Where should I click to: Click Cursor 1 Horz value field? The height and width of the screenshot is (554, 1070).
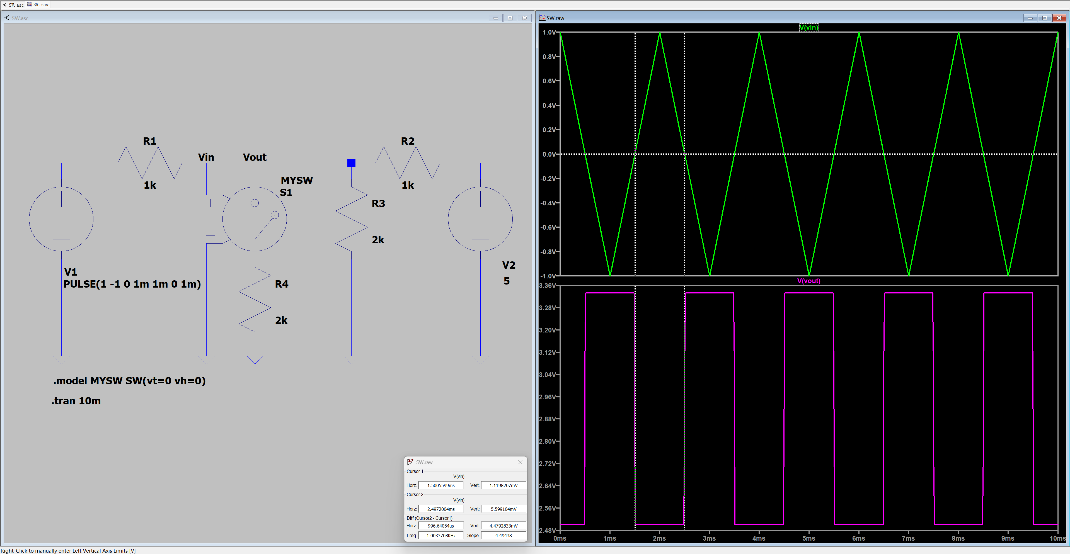pyautogui.click(x=441, y=485)
